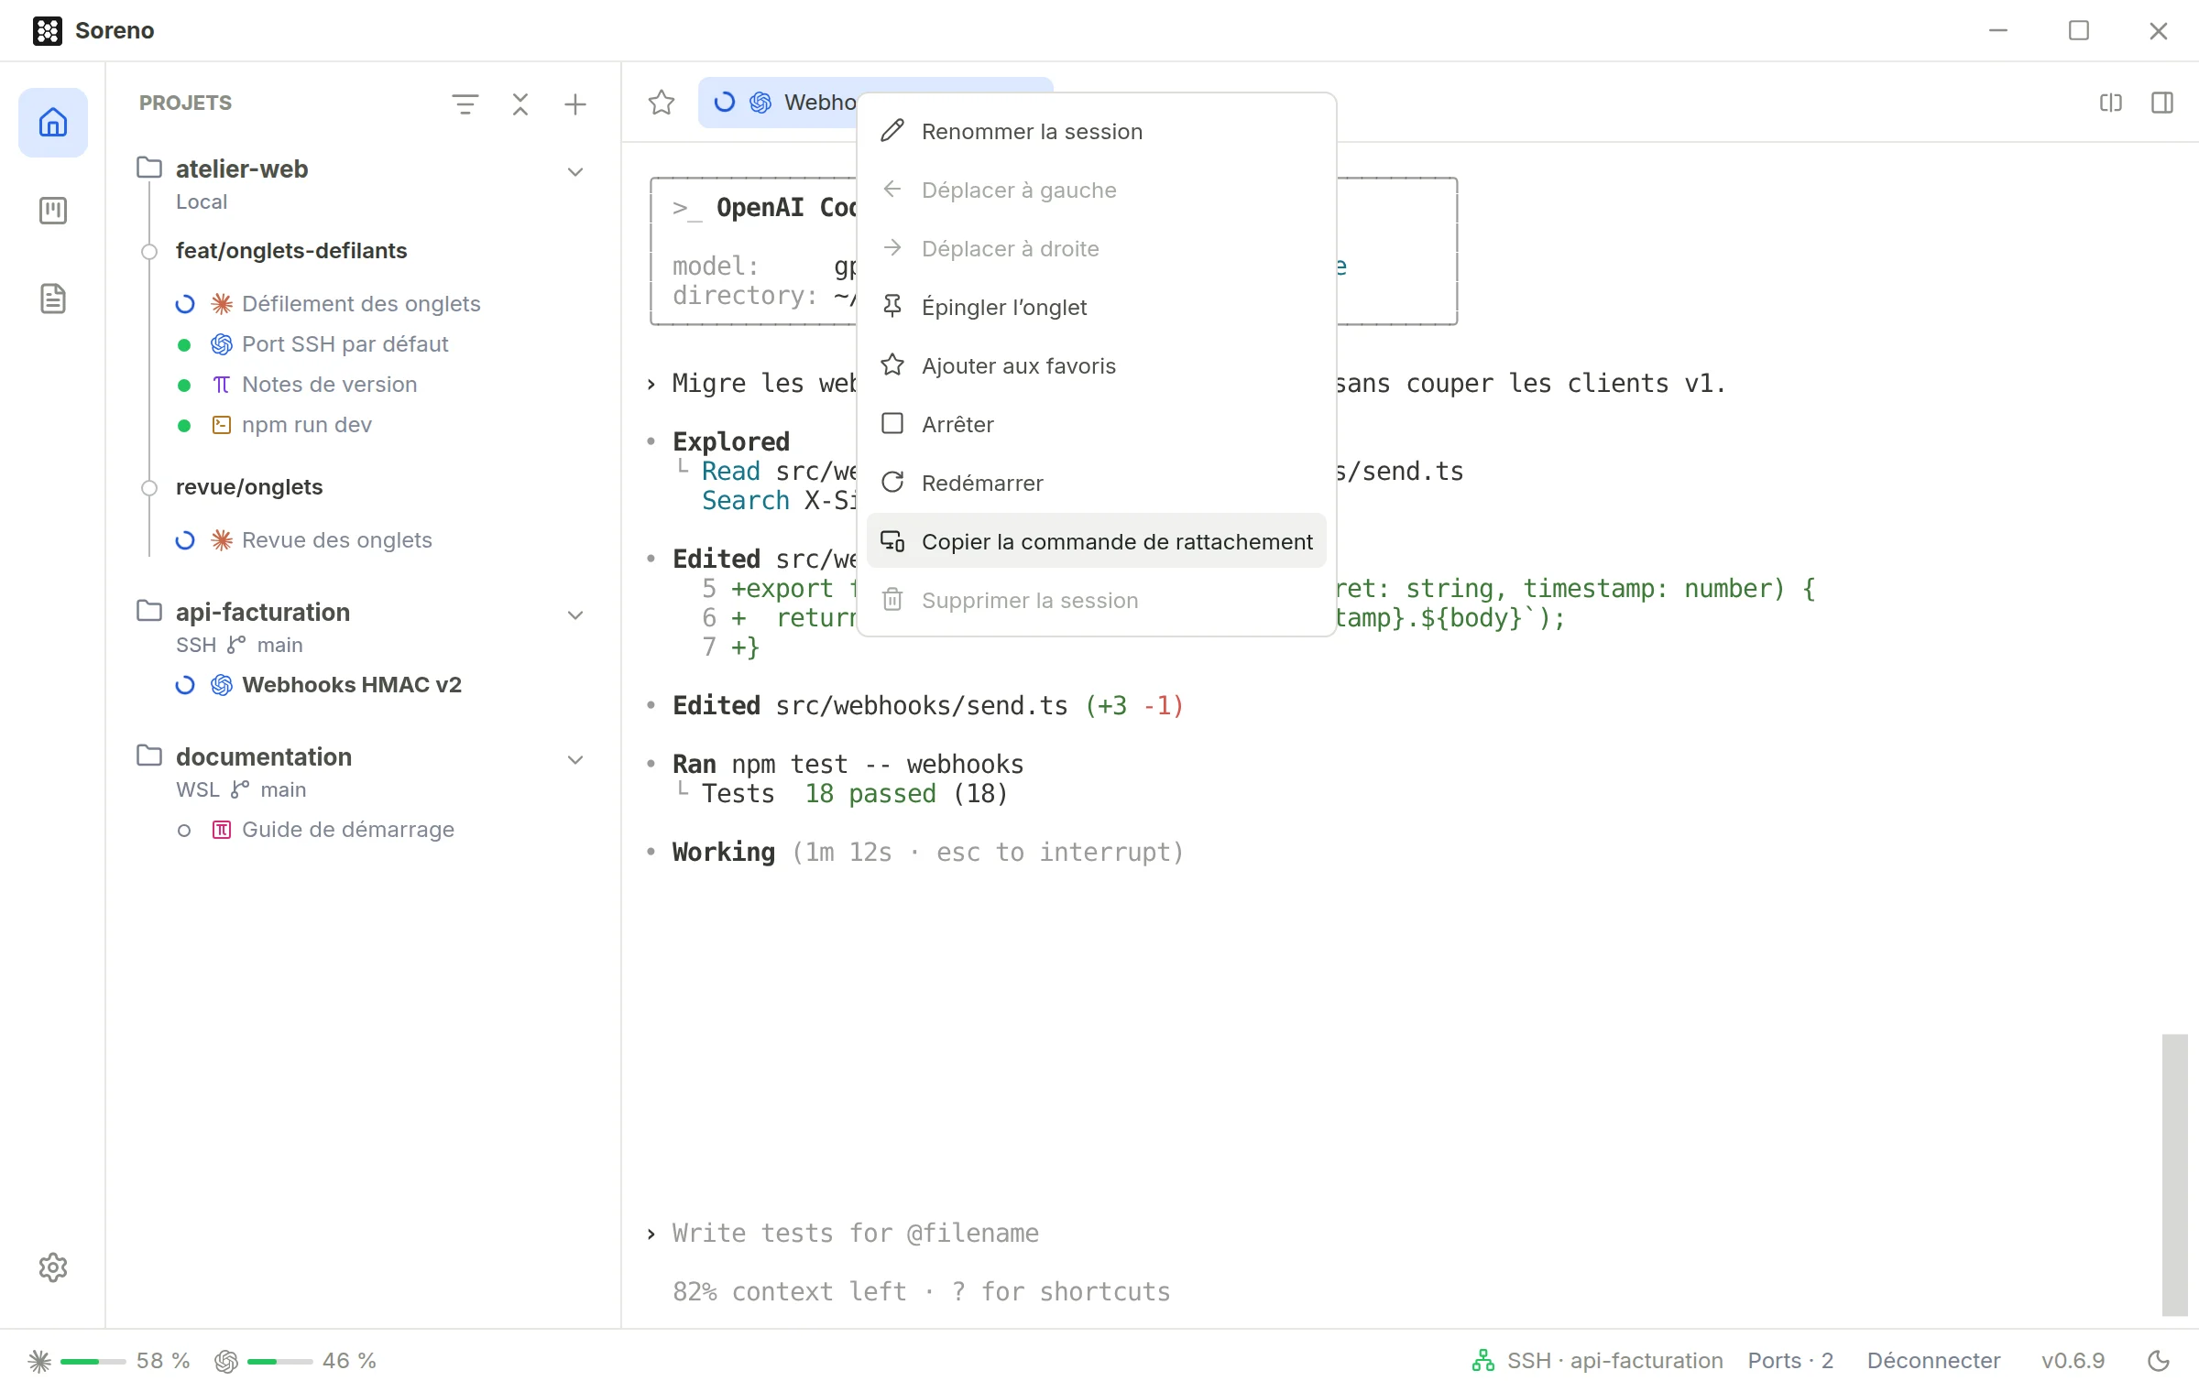Image resolution: width=2199 pixels, height=1392 pixels.
Task: Click SSH · api-facturation status label
Action: tap(1614, 1361)
